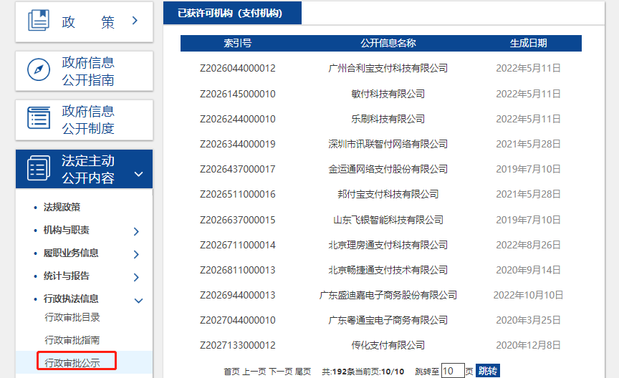
Task: Click the date 2022年8月26日
Action: point(528,245)
